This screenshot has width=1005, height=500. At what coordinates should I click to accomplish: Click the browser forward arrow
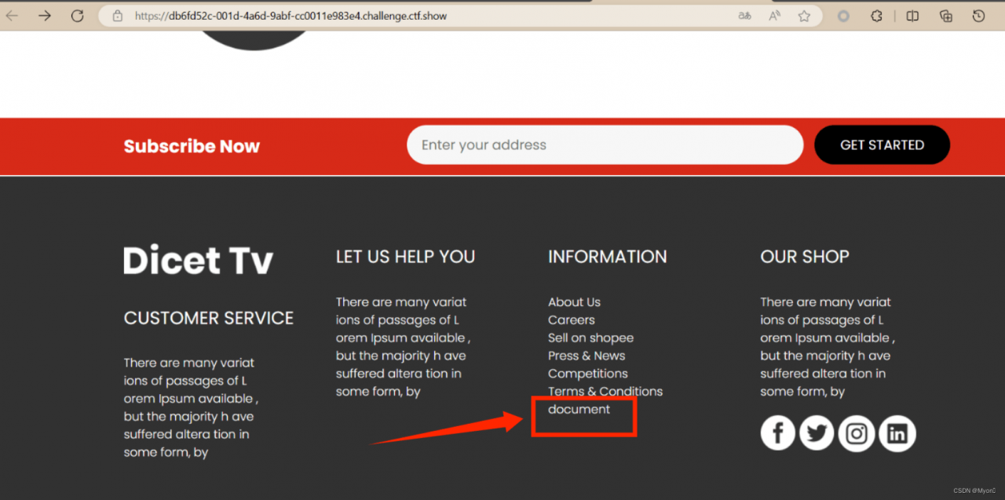[x=45, y=16]
